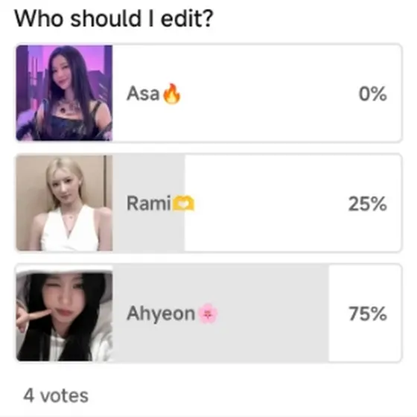Click the Rami name label
Screen dimensions: 417x417
pos(149,203)
